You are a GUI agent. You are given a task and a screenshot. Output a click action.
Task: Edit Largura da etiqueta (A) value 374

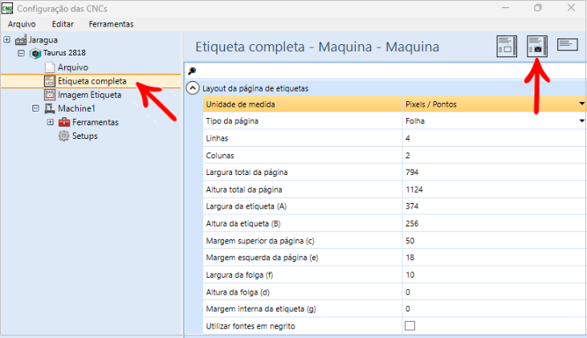pos(494,206)
